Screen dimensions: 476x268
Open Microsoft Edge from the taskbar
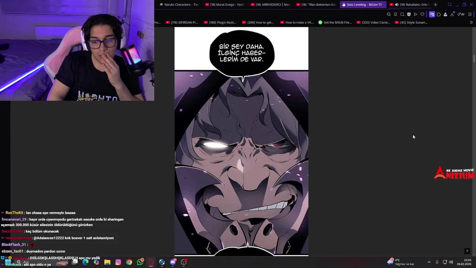pos(86,262)
